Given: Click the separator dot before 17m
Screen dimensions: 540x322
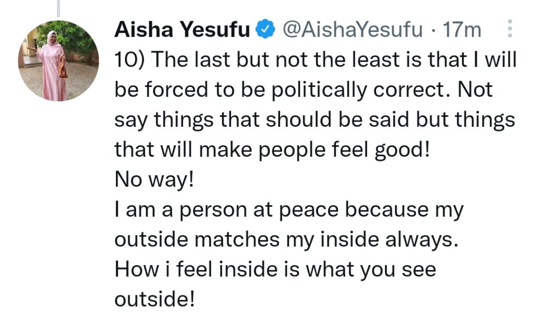Looking at the screenshot, I should coord(433,31).
